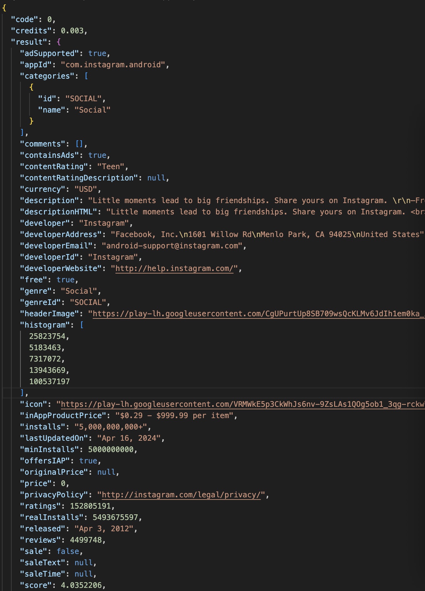Click the "histogram" key
This screenshot has height=591, width=425.
(x=45, y=325)
